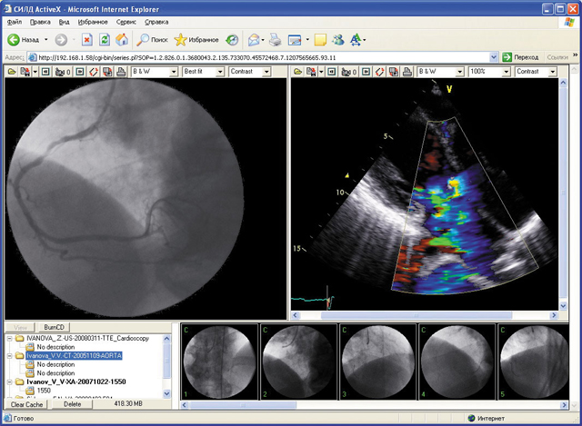Image resolution: width=582 pixels, height=426 pixels.
Task: Open file icon in left viewer toolbar
Action: pyautogui.click(x=12, y=72)
